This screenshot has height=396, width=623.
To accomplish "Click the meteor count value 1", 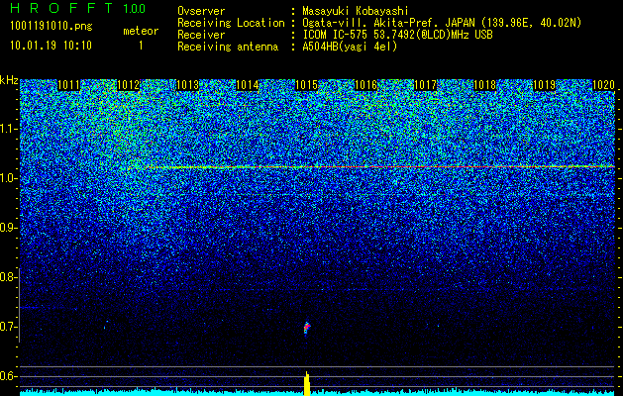I will 141,46.
